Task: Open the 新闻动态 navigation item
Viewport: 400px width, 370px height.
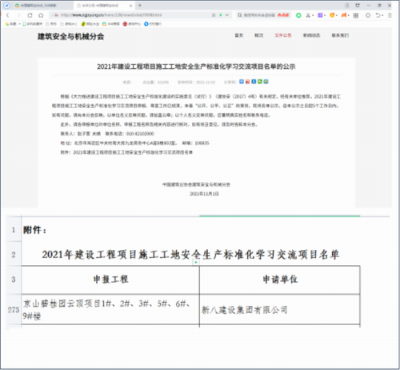Action: (311, 35)
